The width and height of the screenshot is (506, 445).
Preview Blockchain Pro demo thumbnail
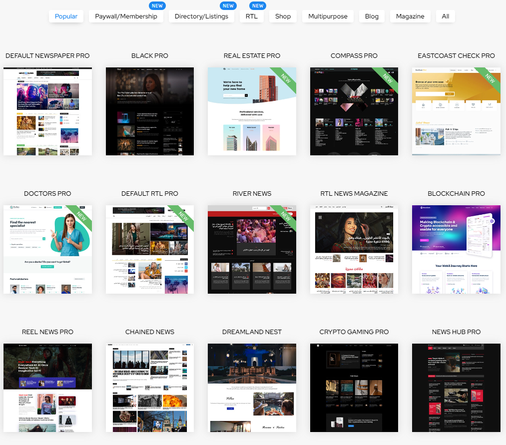(x=456, y=249)
